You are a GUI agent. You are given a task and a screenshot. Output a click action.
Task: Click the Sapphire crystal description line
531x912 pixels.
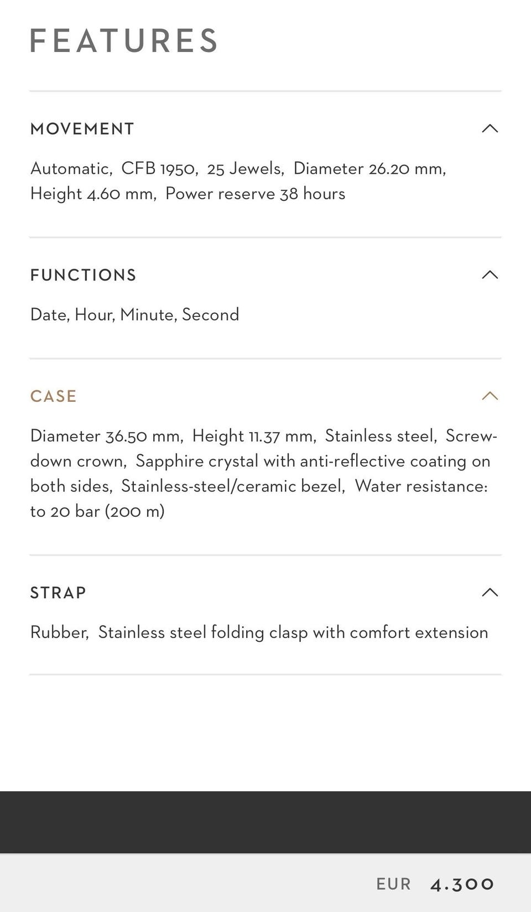click(313, 461)
